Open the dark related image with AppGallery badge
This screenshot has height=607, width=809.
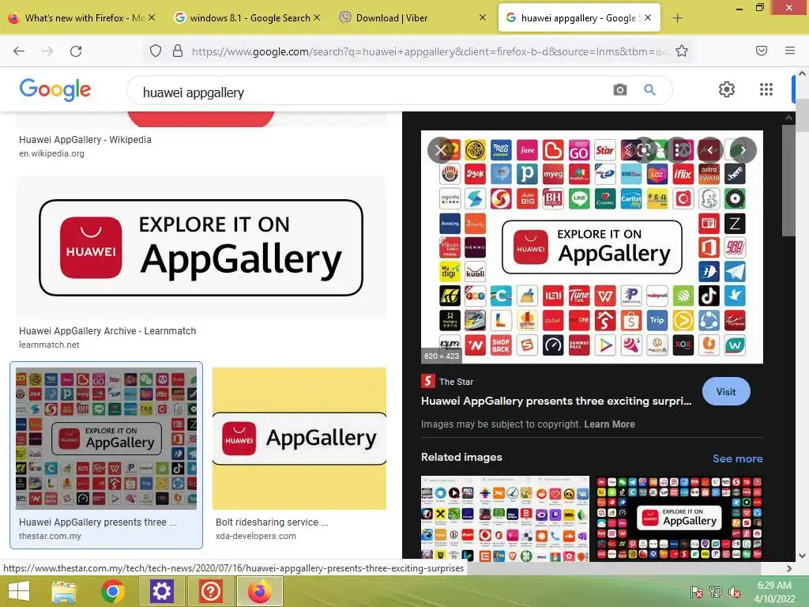pyautogui.click(x=679, y=518)
